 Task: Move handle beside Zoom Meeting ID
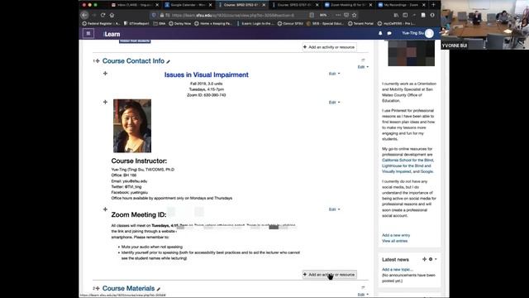pyautogui.click(x=105, y=209)
